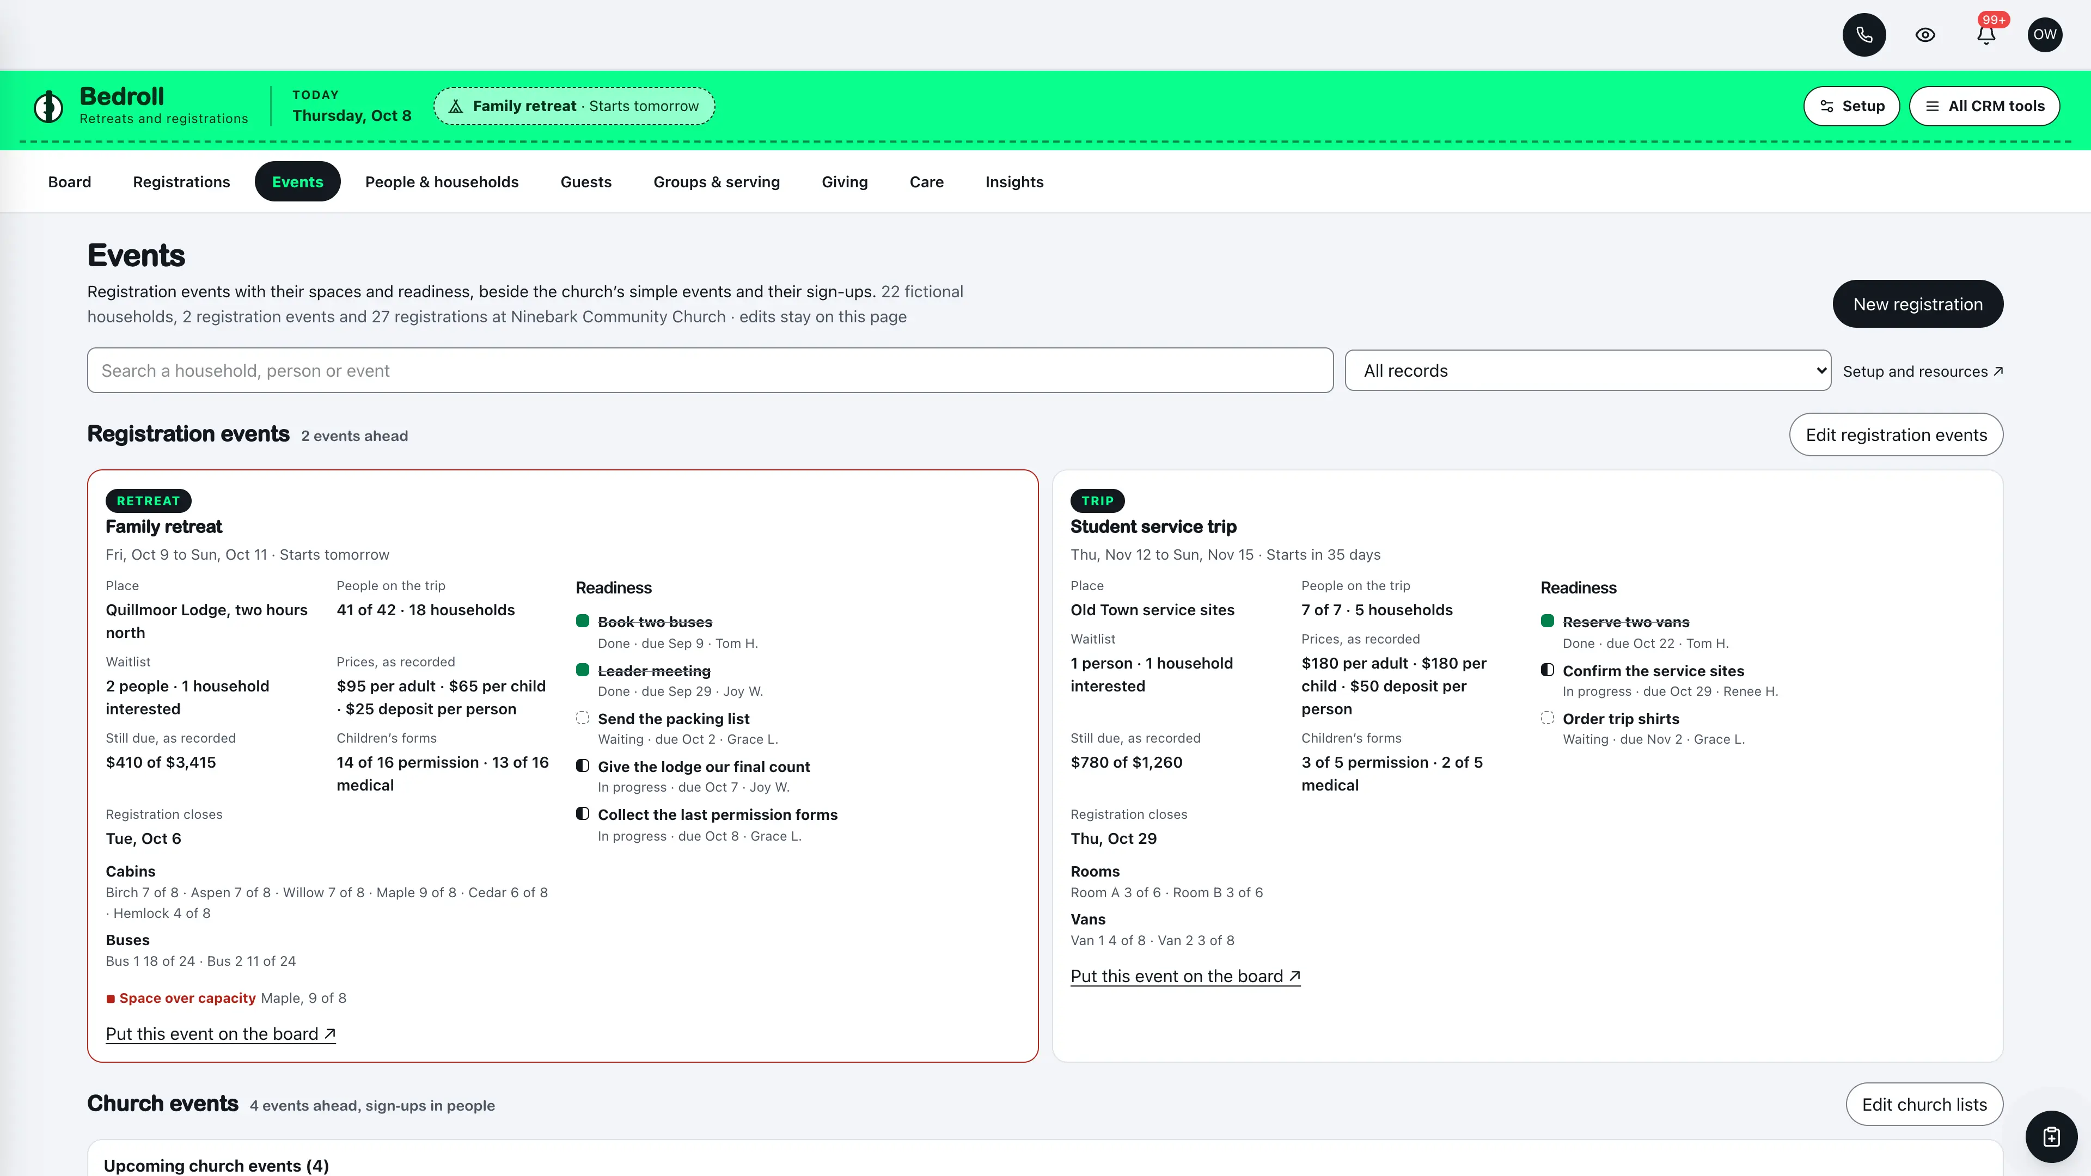
Task: Click the Reserve two vans status marker
Action: (x=1547, y=621)
